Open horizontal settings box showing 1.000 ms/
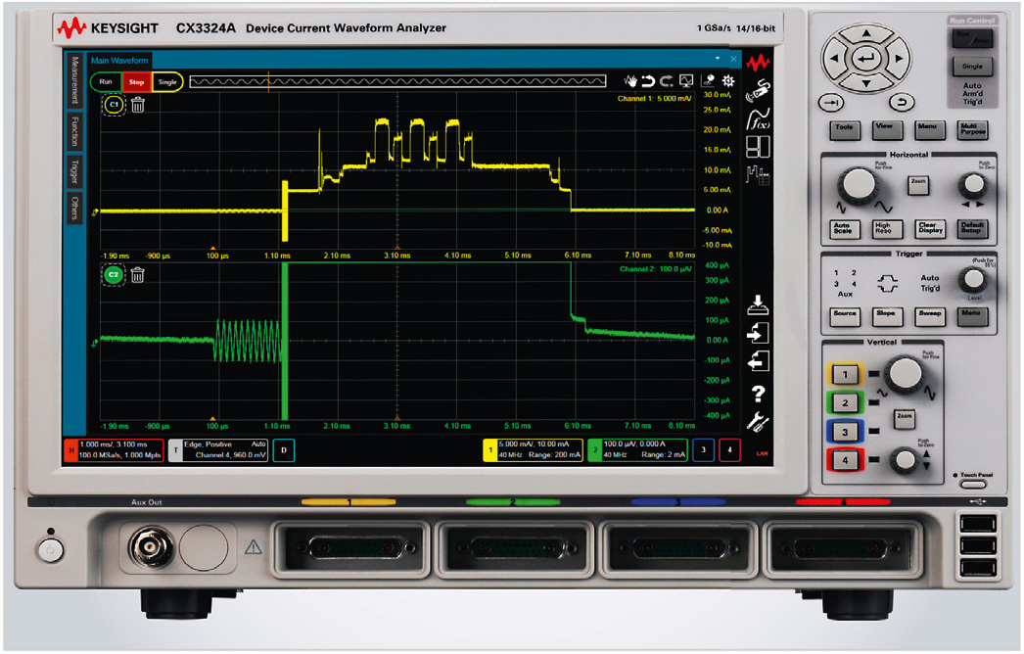 click(x=113, y=450)
